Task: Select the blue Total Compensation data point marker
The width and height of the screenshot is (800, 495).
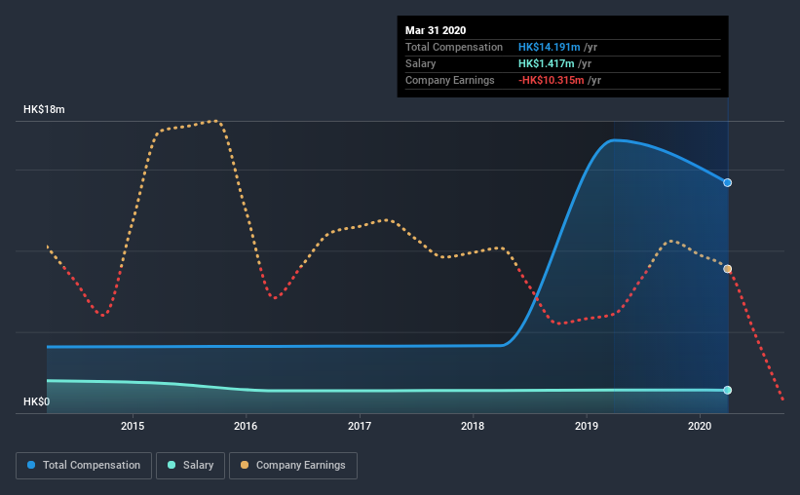Action: coord(728,182)
